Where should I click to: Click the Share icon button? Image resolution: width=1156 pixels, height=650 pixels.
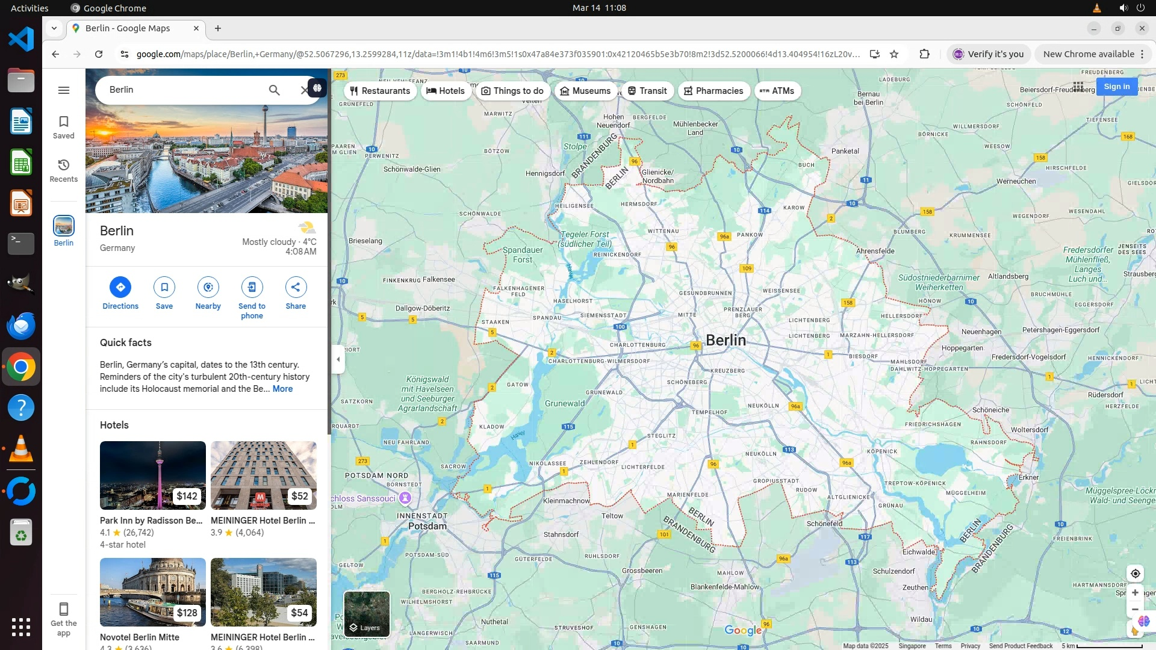tap(296, 287)
